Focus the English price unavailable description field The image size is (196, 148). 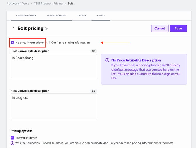pos(54,107)
